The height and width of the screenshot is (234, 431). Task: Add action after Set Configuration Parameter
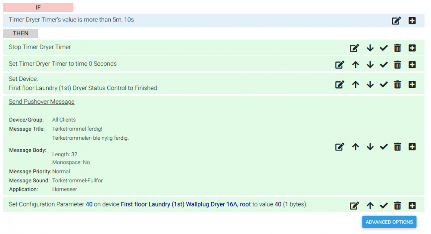click(x=412, y=206)
